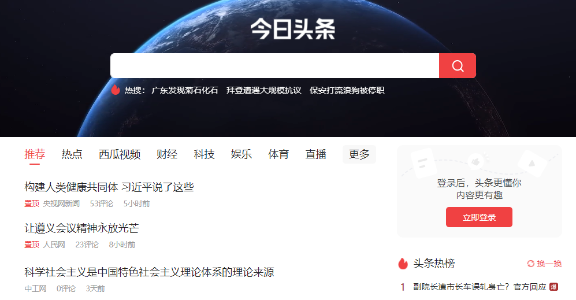
Task: Click 置顶 label on 人民网 article
Action: (x=32, y=245)
